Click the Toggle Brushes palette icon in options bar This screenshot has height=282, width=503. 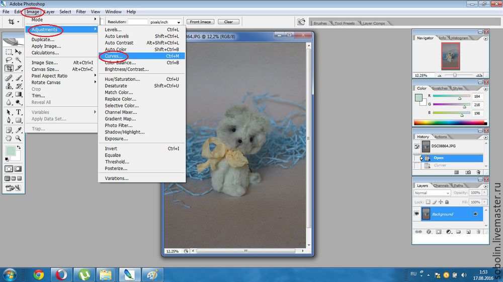301,22
